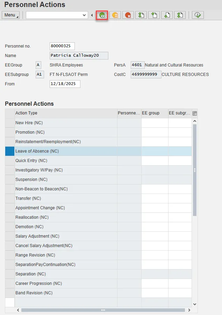This screenshot has width=222, height=315.
Task: Click the yellow Exit icon
Action: pyautogui.click(x=115, y=15)
